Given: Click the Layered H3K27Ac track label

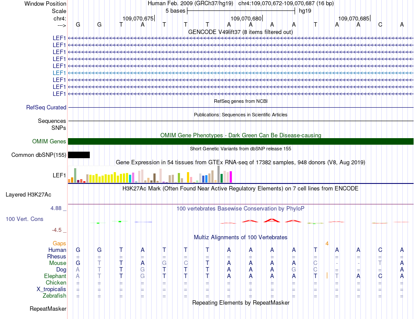Looking at the screenshot, I should (28, 195).
